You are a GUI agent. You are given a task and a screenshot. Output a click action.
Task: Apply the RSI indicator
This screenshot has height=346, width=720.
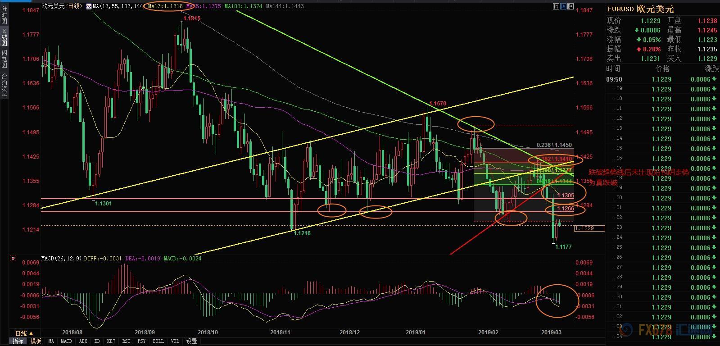[x=126, y=341]
